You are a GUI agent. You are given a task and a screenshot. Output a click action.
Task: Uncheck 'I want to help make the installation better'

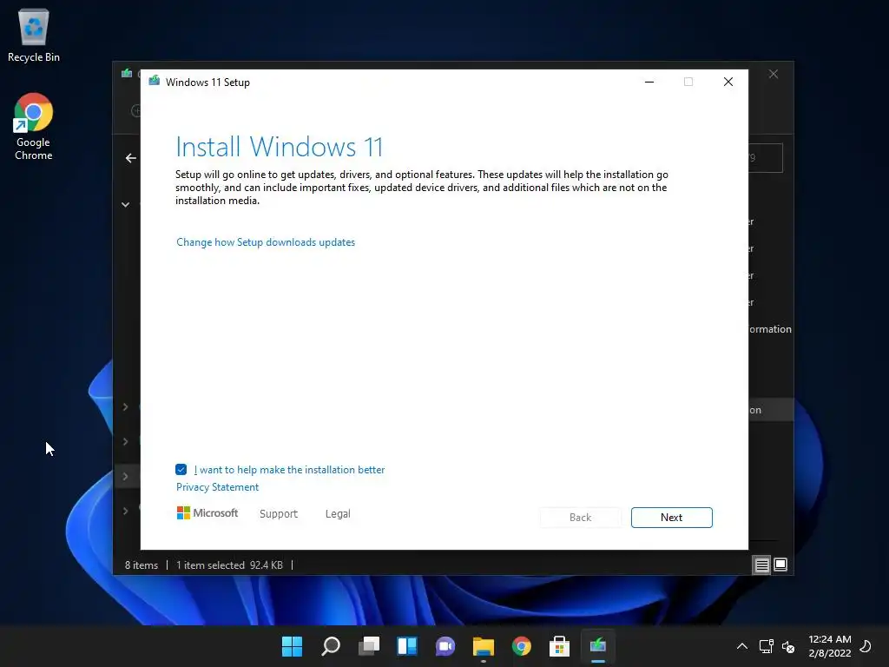181,470
